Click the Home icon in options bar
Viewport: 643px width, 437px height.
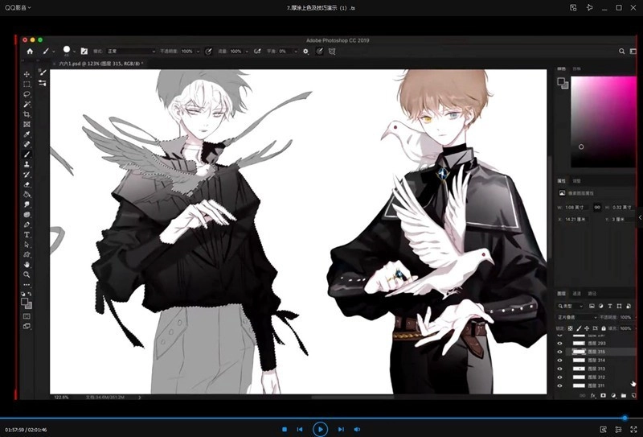click(30, 51)
